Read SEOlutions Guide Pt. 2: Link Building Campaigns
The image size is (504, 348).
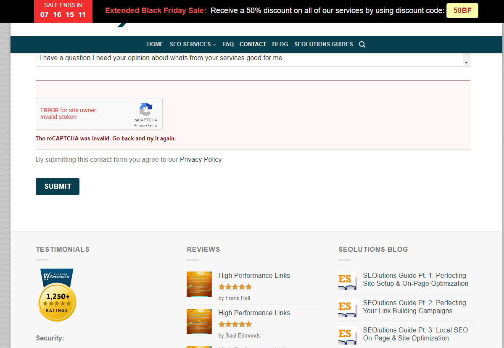click(414, 307)
